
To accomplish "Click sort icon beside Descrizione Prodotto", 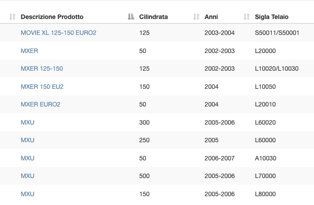I will 12,17.
